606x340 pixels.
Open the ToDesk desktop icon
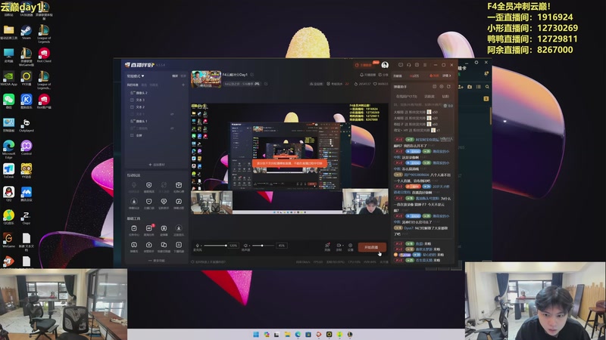click(8, 171)
